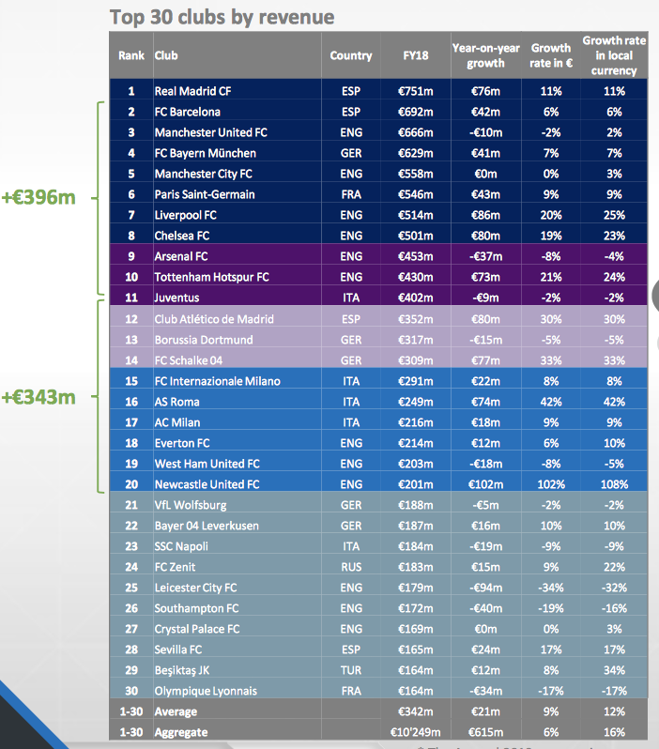Select the 'Year-on-year growth' header
The width and height of the screenshot is (659, 749).
point(485,55)
